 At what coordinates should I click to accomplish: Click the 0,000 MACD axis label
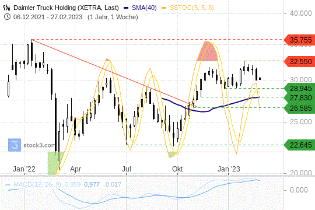tap(299, 190)
